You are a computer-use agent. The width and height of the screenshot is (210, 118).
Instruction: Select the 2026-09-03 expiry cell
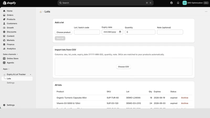tap(160, 103)
